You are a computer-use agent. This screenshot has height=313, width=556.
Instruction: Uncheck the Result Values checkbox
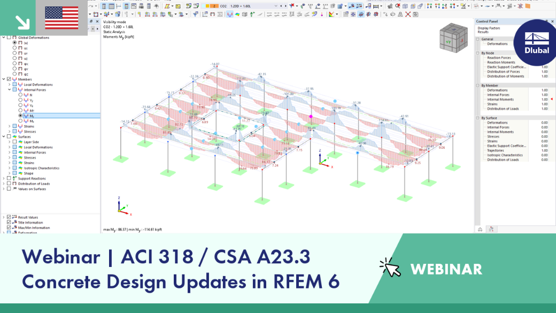coord(9,217)
